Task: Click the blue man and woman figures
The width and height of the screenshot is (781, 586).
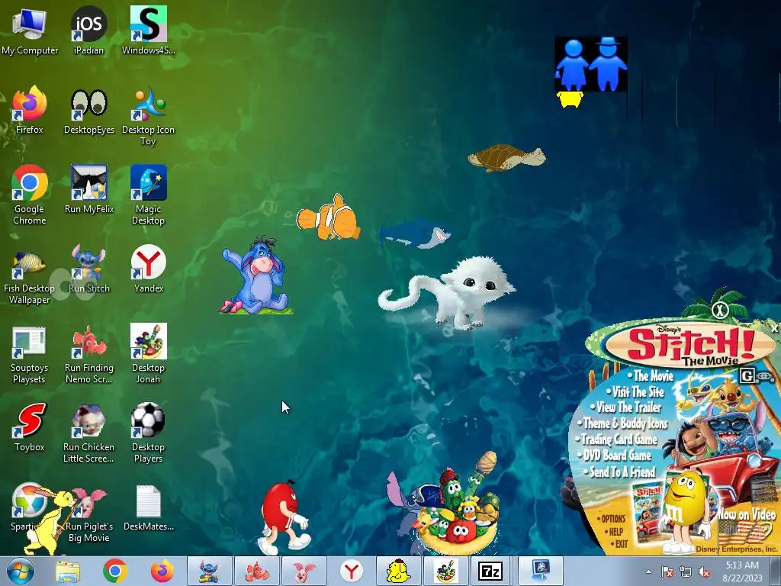Action: tap(591, 64)
